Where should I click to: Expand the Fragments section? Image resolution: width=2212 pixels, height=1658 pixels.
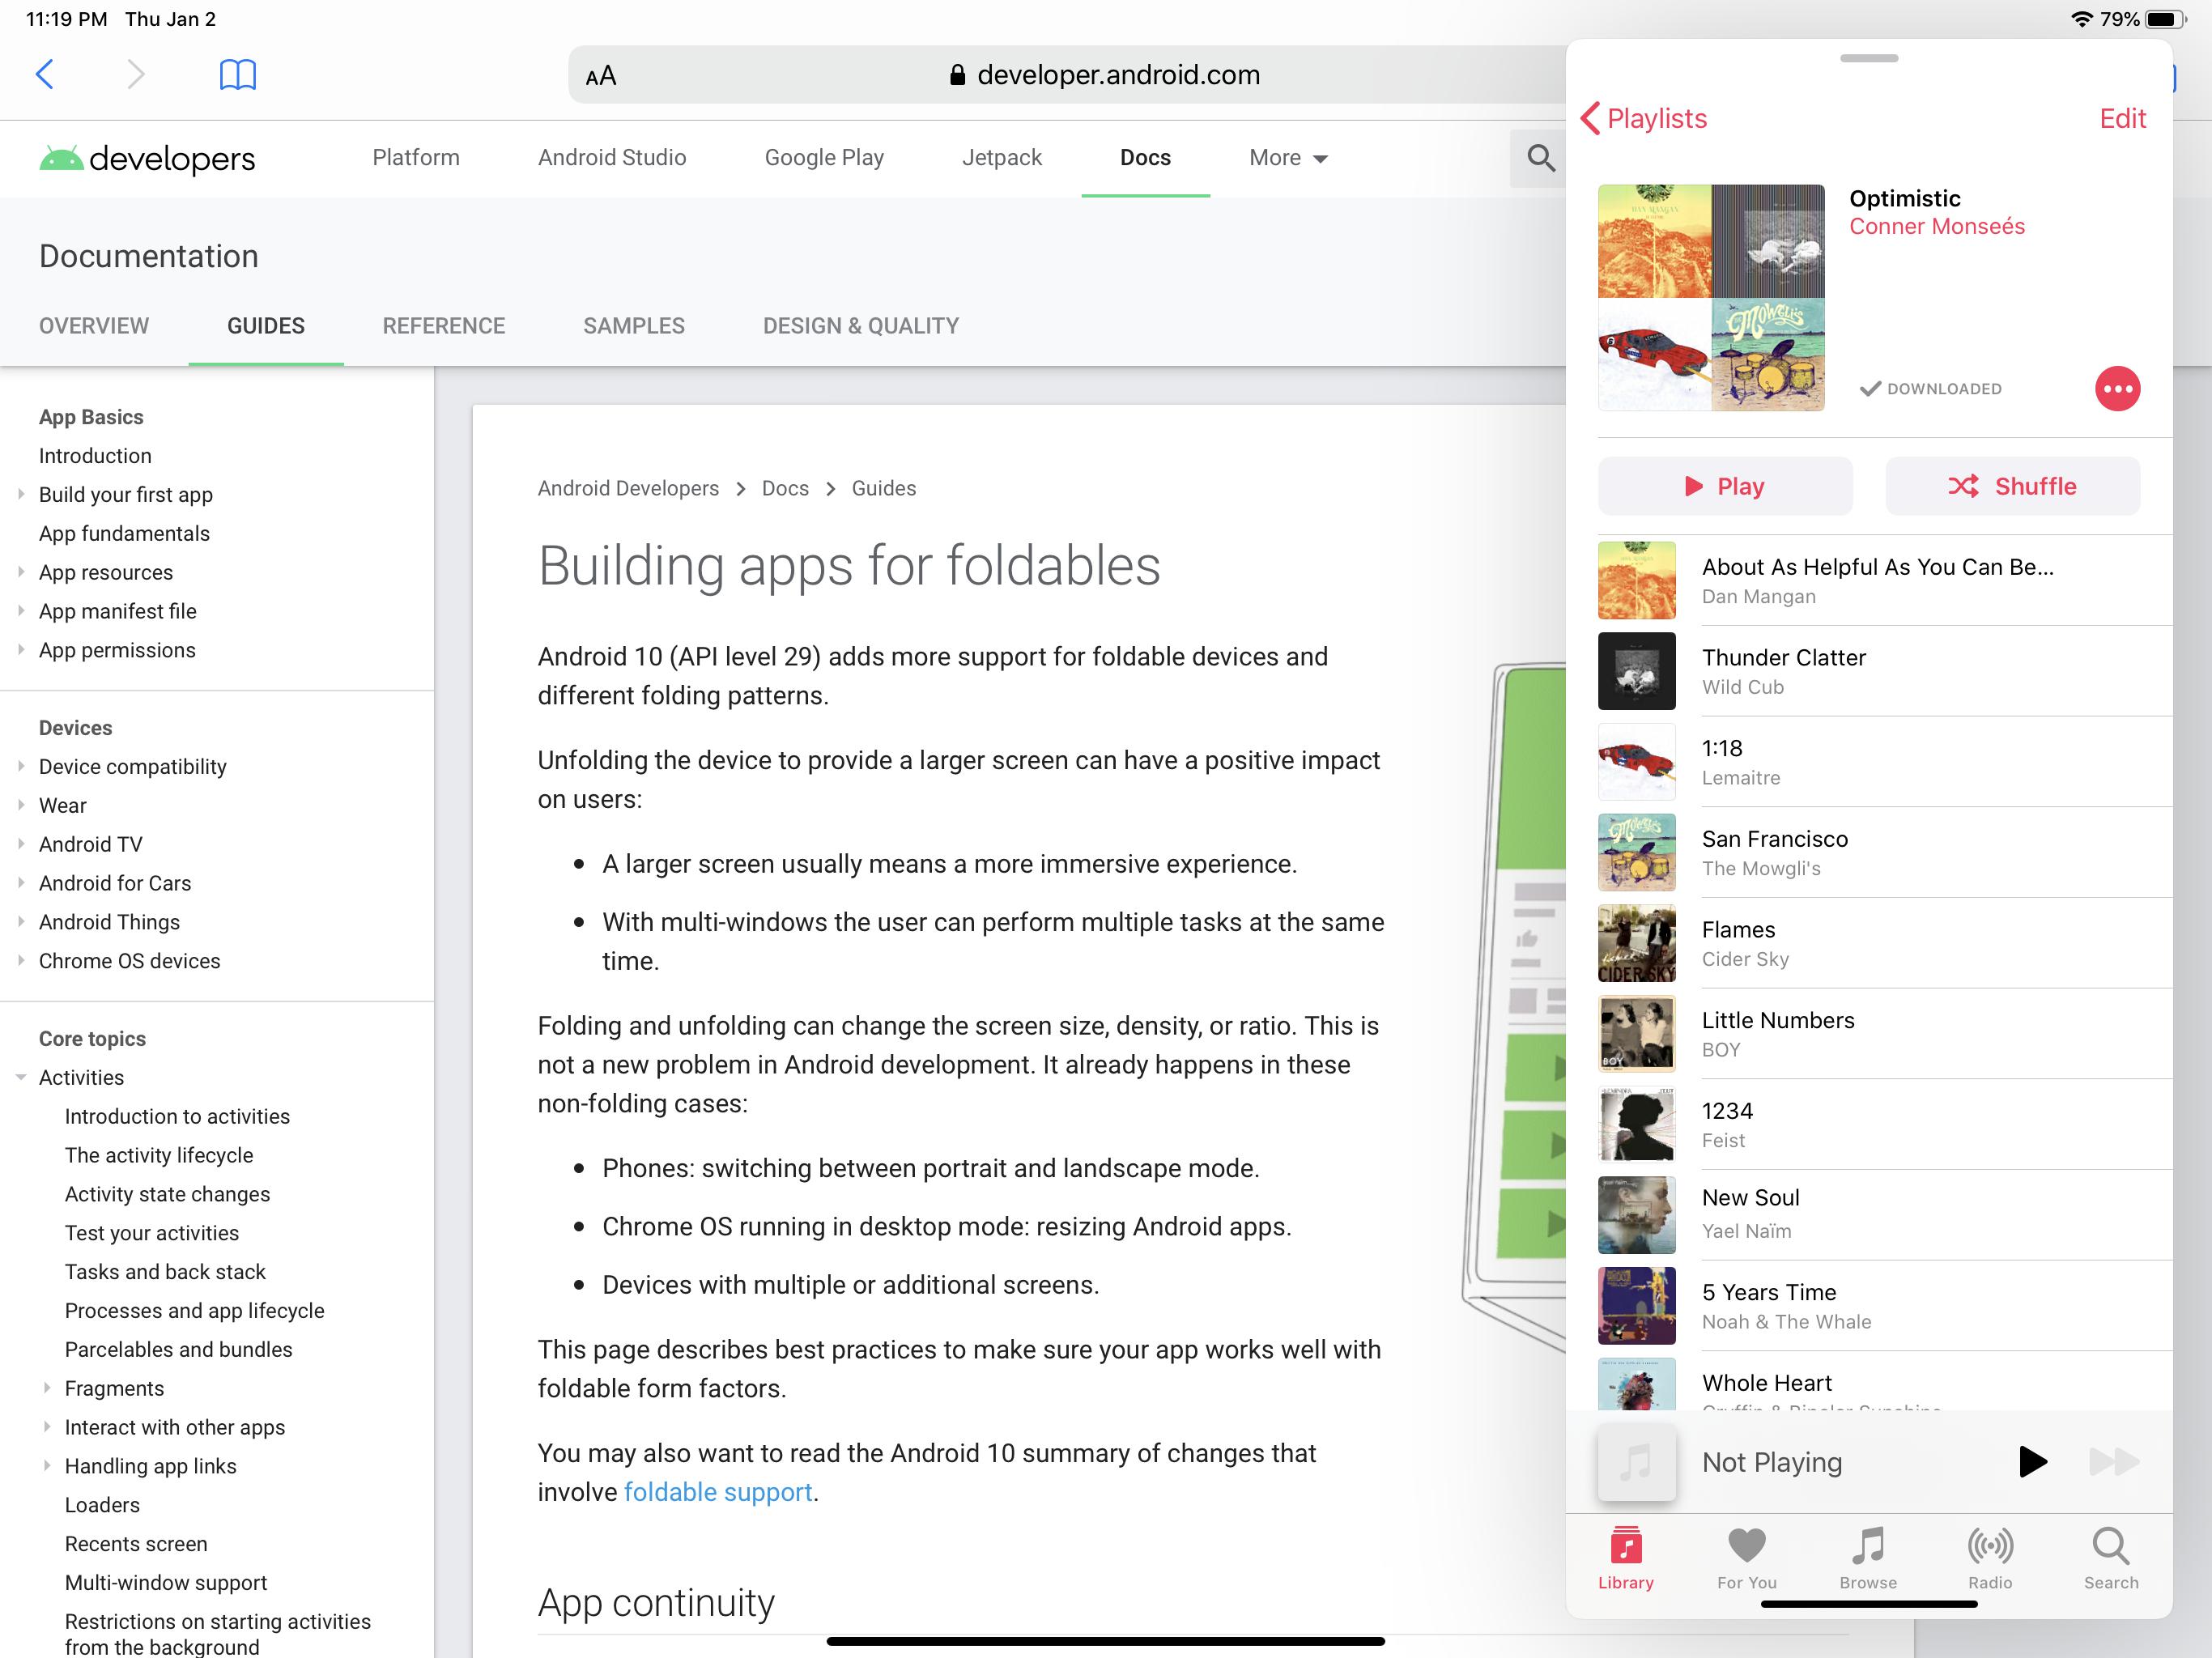tap(47, 1388)
